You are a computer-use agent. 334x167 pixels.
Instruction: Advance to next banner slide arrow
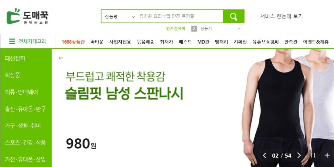point(299,156)
